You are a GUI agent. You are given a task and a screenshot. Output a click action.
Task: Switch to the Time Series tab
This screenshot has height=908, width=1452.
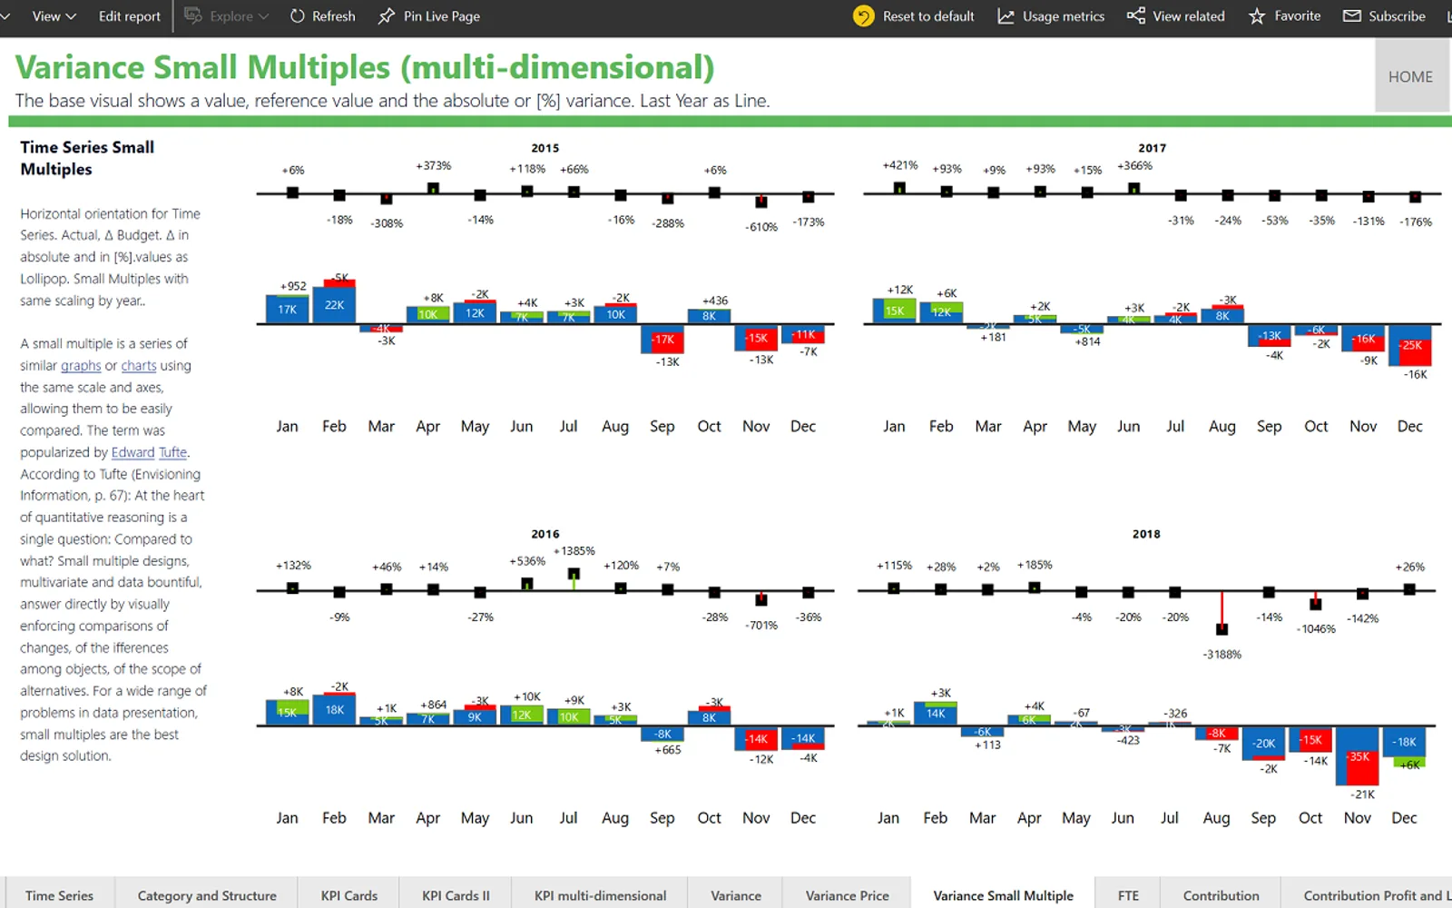(x=59, y=895)
